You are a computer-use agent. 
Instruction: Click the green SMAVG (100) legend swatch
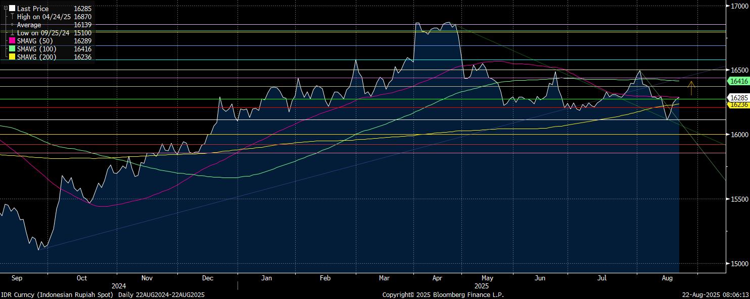pyautogui.click(x=12, y=49)
